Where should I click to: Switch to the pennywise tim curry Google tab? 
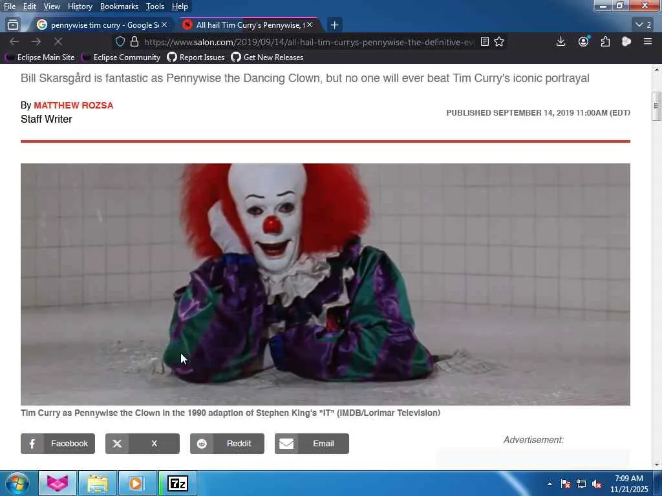coord(101,25)
